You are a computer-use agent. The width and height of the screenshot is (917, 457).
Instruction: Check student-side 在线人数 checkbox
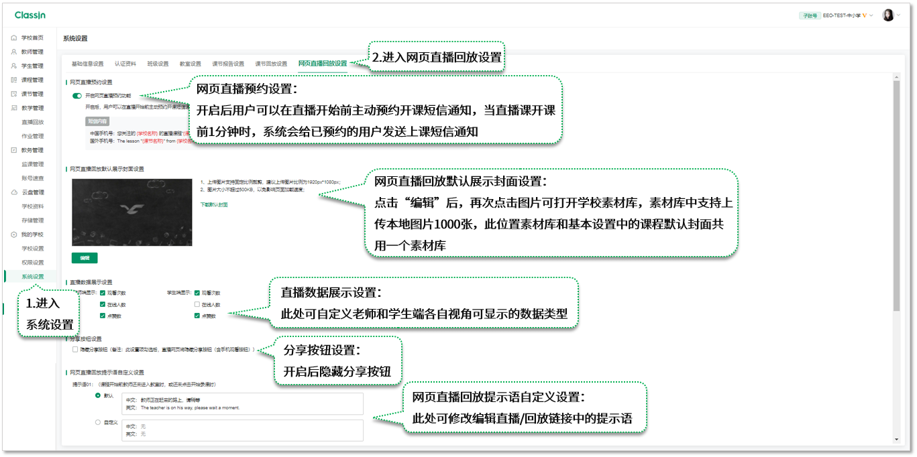197,304
